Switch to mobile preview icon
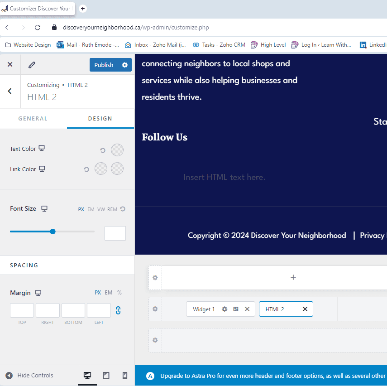This screenshot has width=387, height=386. point(125,376)
